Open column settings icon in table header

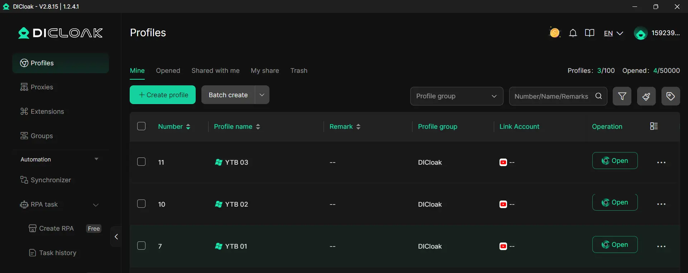pos(654,126)
